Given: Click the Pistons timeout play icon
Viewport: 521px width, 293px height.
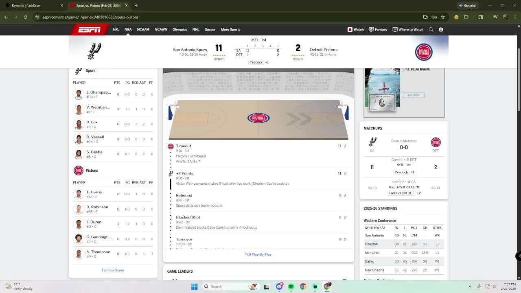Looking at the screenshot, I should [x=171, y=146].
